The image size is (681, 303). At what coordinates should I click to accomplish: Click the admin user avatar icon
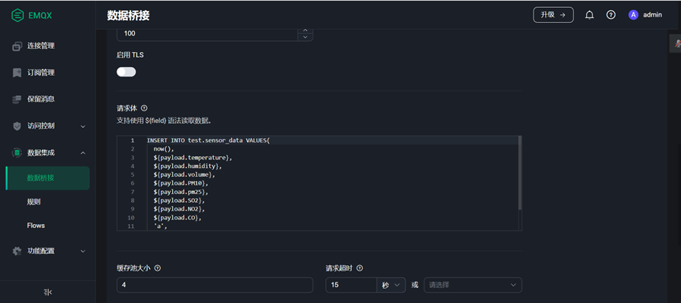(633, 15)
